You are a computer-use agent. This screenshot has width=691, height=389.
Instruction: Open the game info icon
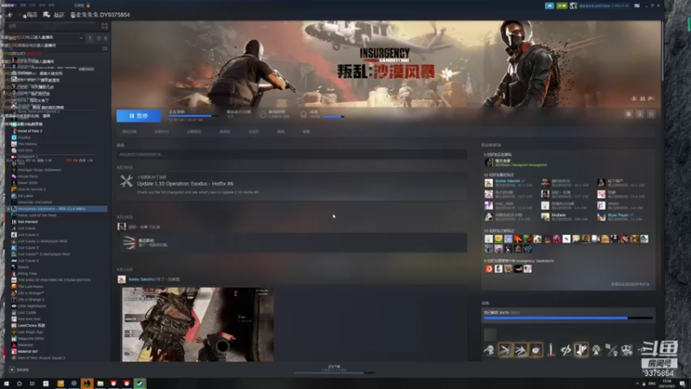pos(640,114)
